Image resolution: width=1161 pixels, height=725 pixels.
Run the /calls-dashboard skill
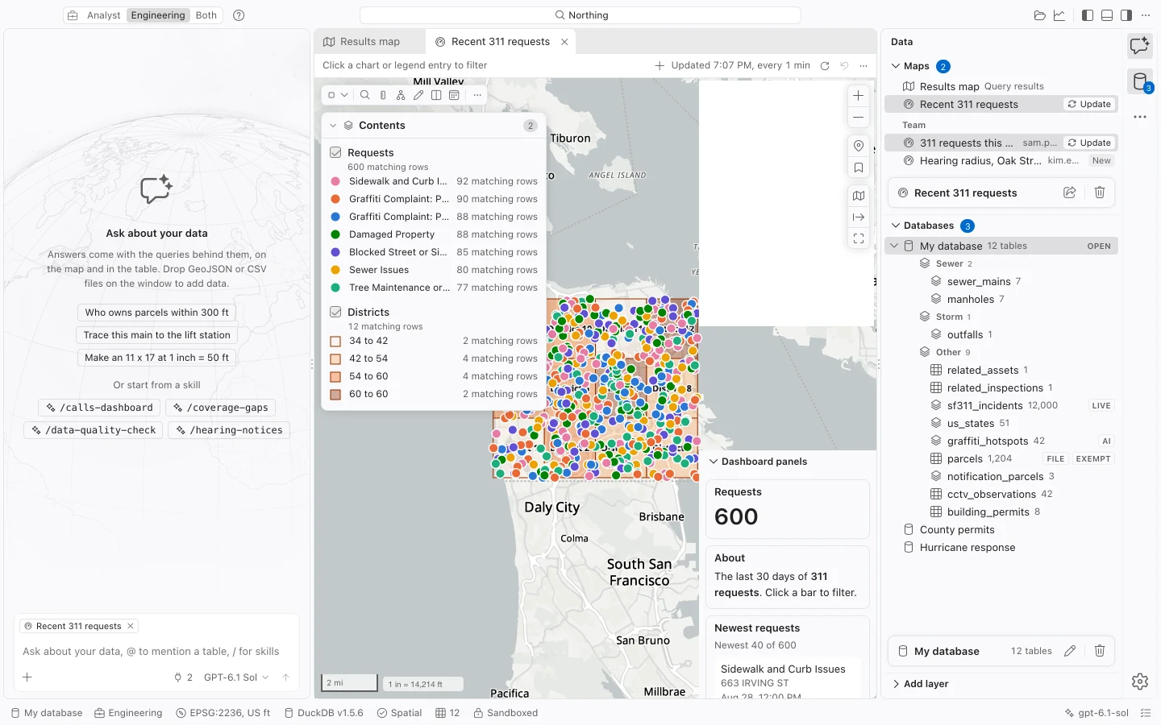100,408
